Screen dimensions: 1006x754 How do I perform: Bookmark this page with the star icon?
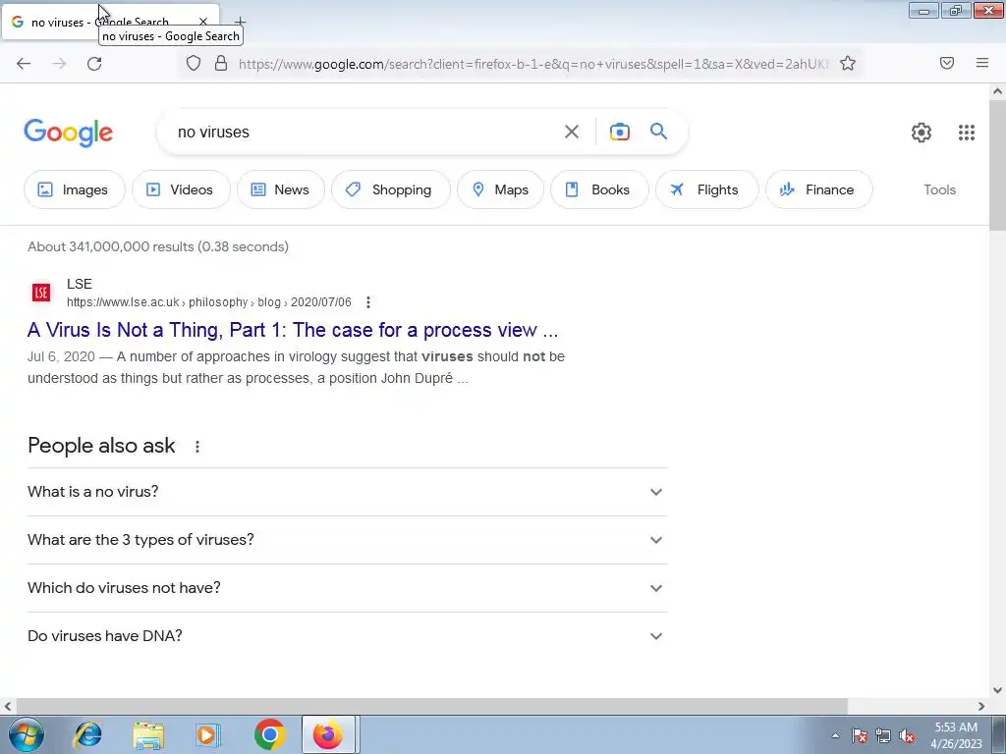pyautogui.click(x=848, y=63)
